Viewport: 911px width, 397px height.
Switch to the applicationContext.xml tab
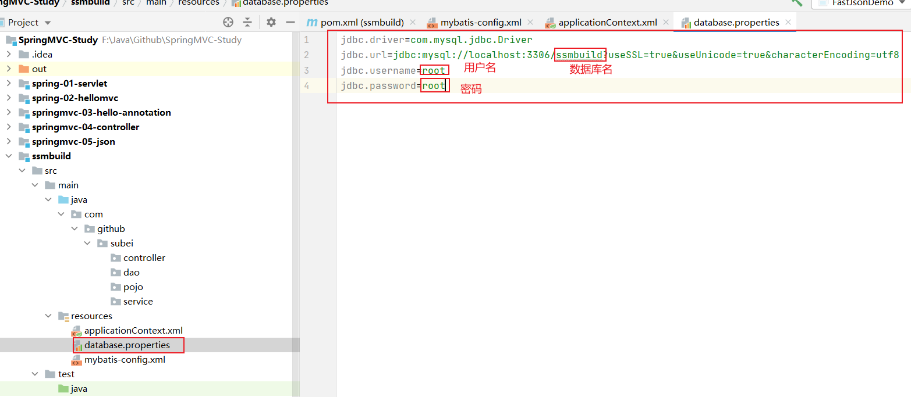[x=607, y=22]
